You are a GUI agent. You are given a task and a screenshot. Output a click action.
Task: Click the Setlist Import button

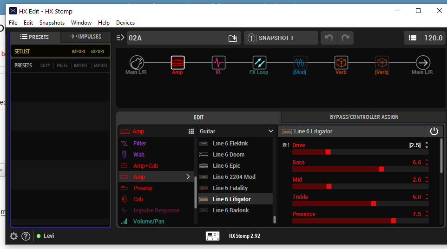coord(79,52)
